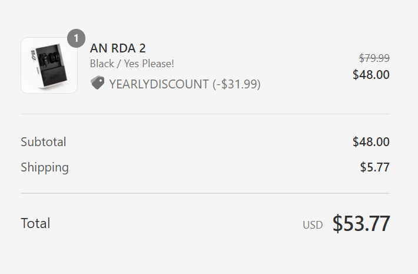The width and height of the screenshot is (418, 274).
Task: Click the YEARLYDISCOUNT code label
Action: tap(159, 84)
